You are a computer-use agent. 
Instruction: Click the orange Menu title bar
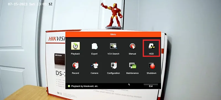click(x=113, y=34)
